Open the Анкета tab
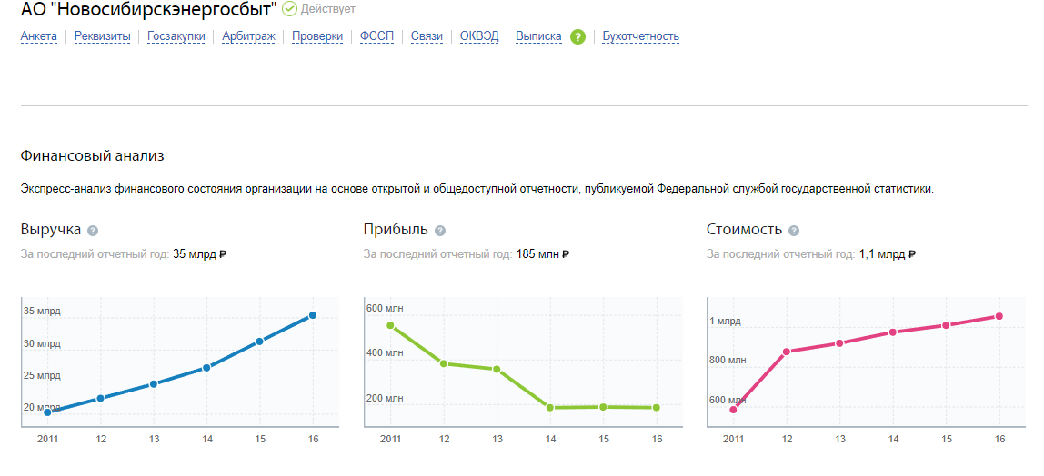This screenshot has width=1044, height=476. click(x=39, y=36)
